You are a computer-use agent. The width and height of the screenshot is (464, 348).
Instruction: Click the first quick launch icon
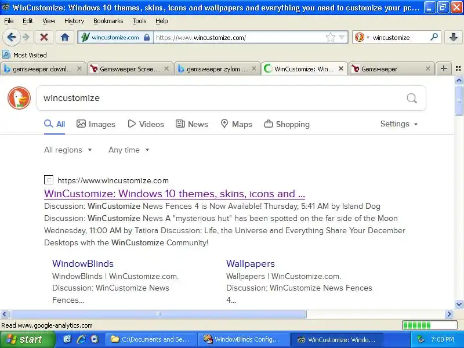tap(67, 339)
